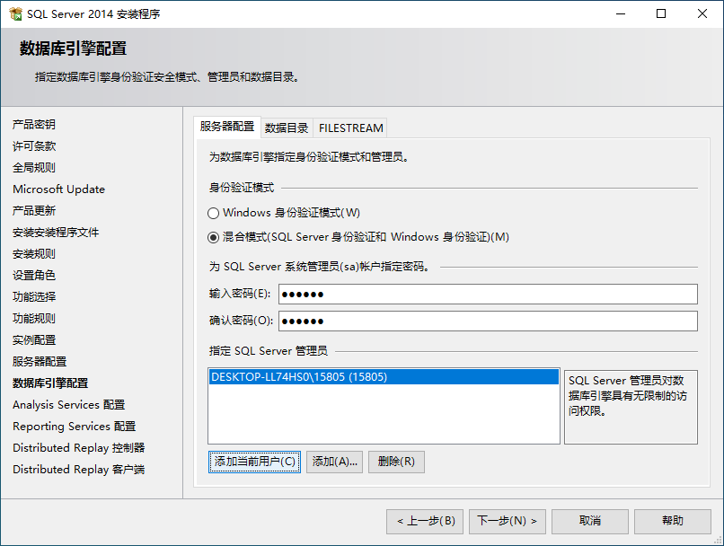Open the 数据目录 tab
Viewport: 724px width, 546px height.
pos(287,128)
